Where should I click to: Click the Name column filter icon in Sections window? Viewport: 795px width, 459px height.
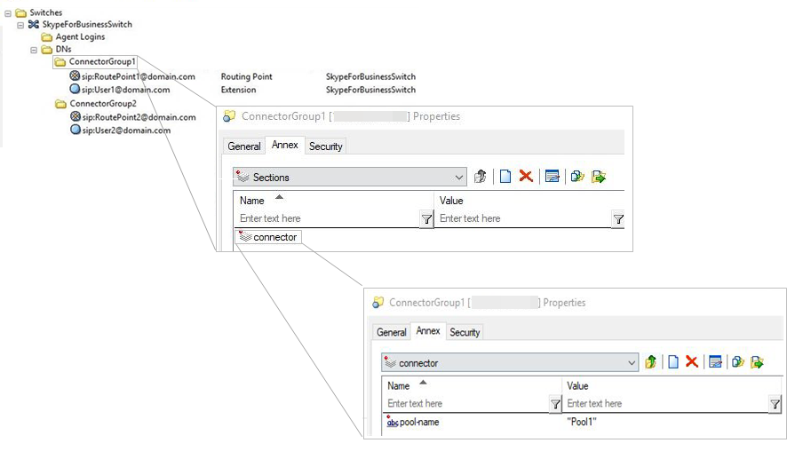pyautogui.click(x=426, y=219)
